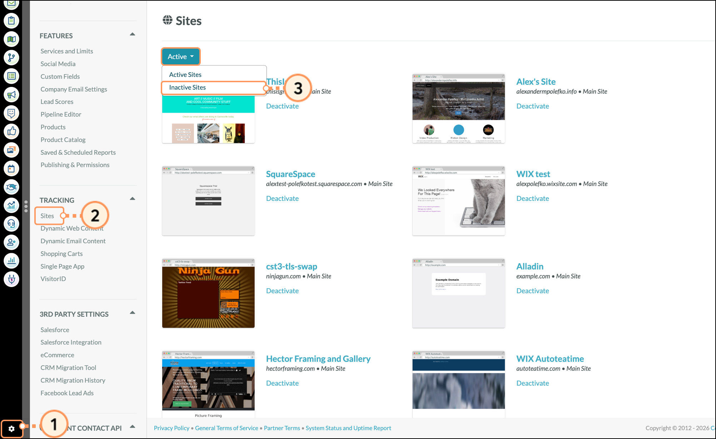Open the contact with star icon
Viewport: 716px width, 439px height.
tap(11, 242)
